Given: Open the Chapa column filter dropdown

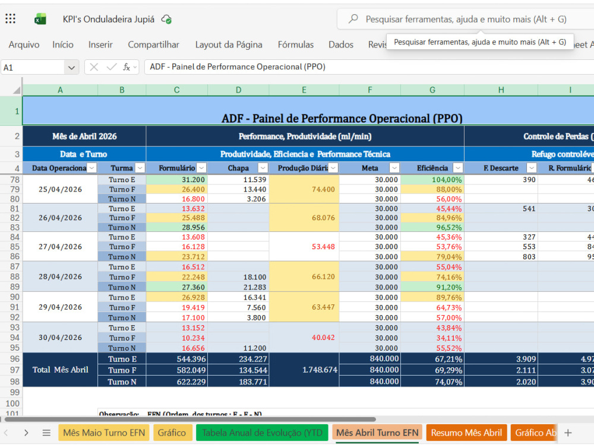Looking at the screenshot, I should (263, 168).
